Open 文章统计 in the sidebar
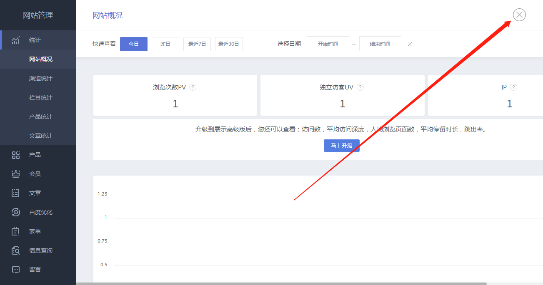 (x=38, y=136)
